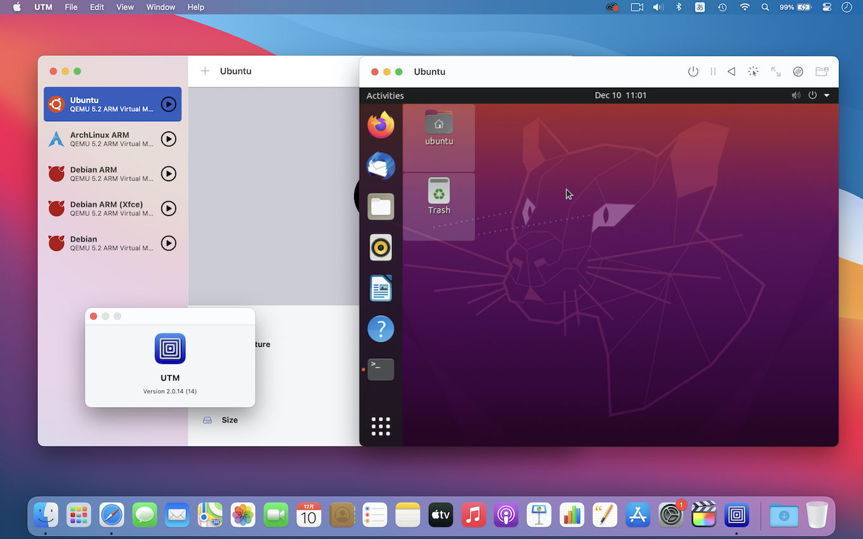This screenshot has width=863, height=539.
Task: Click the Bluetooth menu bar icon
Action: [x=678, y=7]
